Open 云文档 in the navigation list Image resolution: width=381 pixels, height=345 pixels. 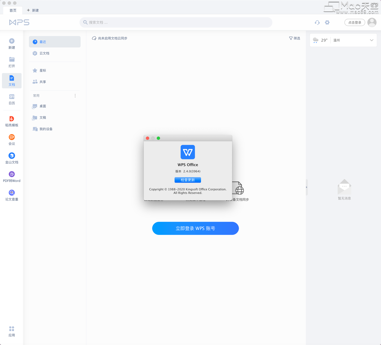(x=55, y=53)
